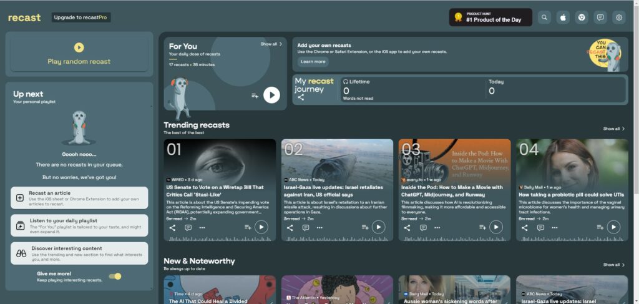Open more options for Inside the Pod
Viewport: 639px width, 304px height.
click(437, 228)
